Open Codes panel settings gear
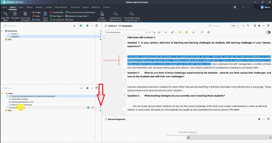 point(87,88)
